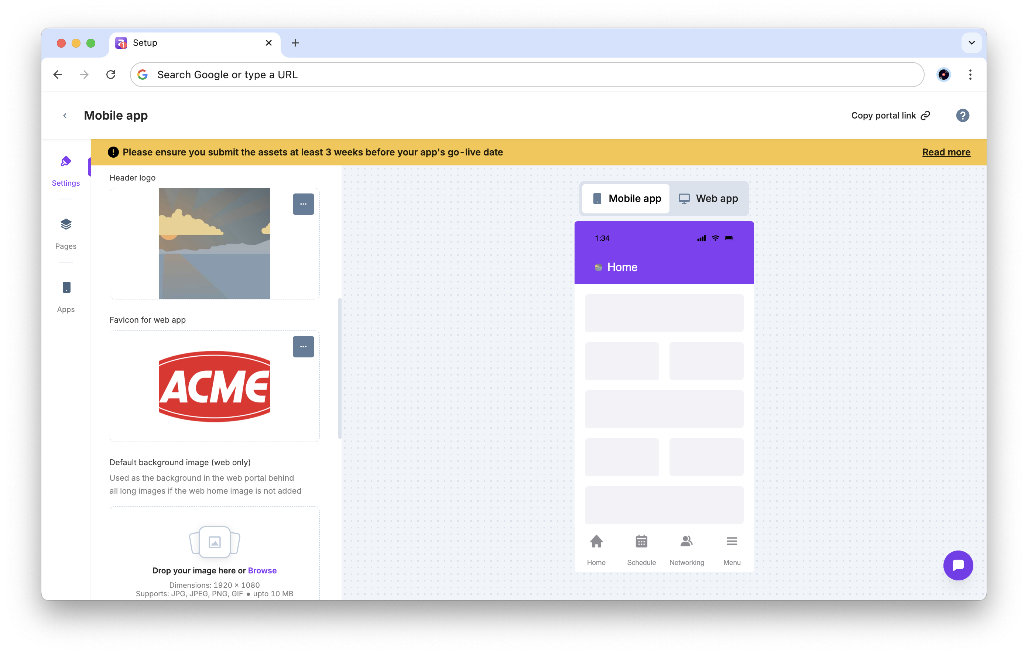This screenshot has width=1028, height=655.
Task: Click the help question mark icon
Action: (962, 115)
